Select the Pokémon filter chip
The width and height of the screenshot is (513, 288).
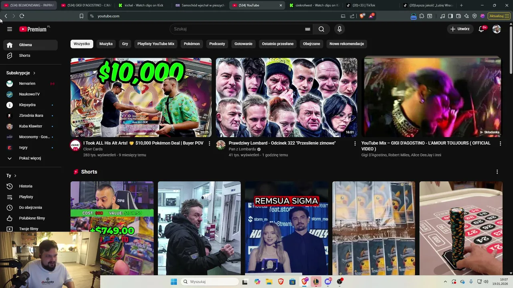coord(192,44)
